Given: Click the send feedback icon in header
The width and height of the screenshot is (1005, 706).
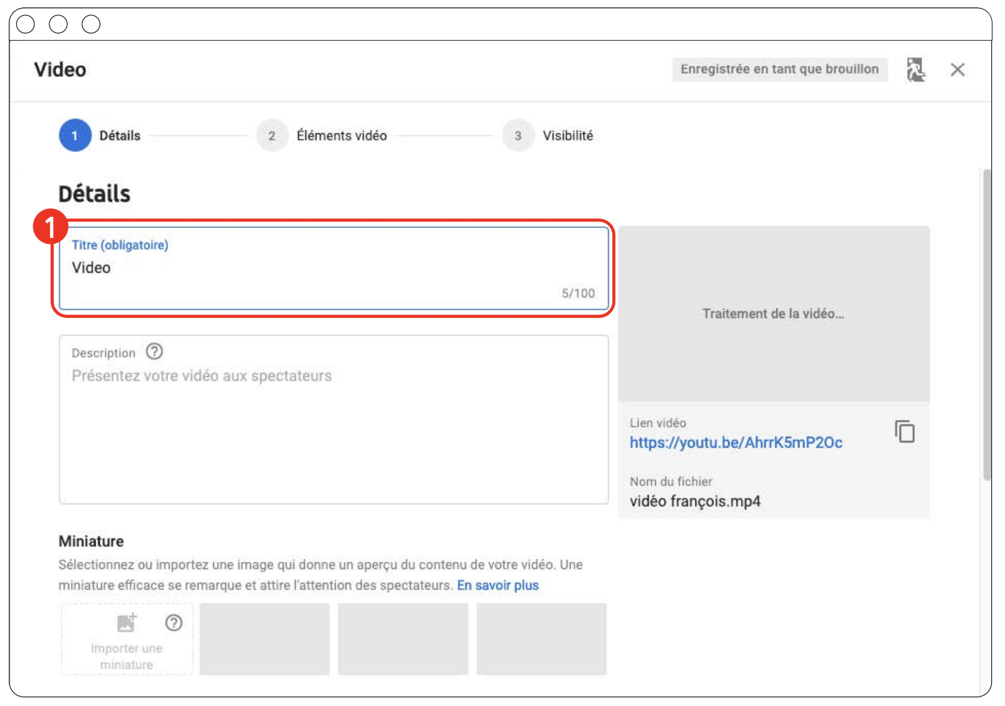Looking at the screenshot, I should pos(916,70).
